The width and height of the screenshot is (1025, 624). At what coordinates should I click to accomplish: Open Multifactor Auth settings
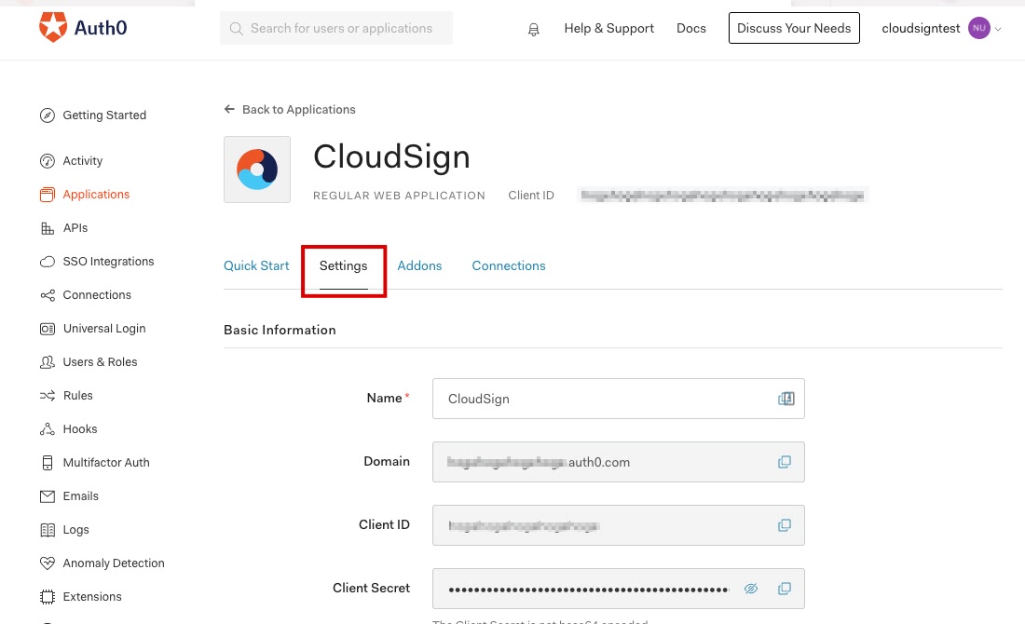point(106,463)
